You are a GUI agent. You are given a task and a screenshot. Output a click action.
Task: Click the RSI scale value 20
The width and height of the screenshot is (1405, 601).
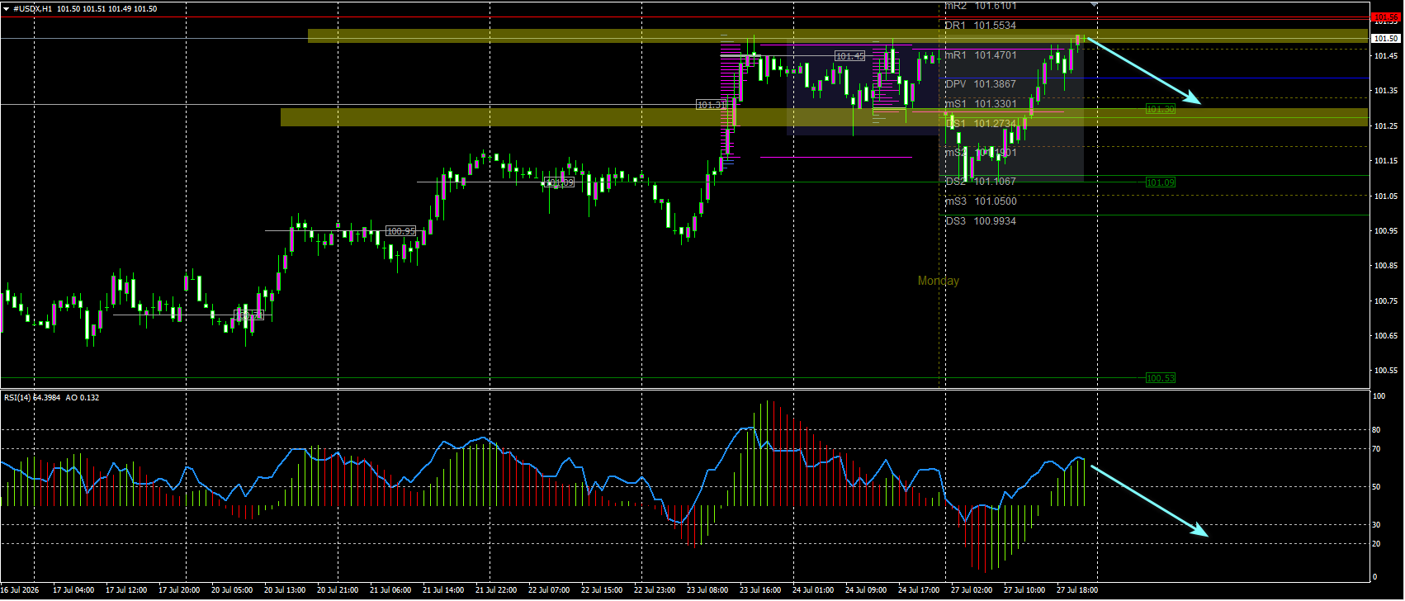point(1376,544)
